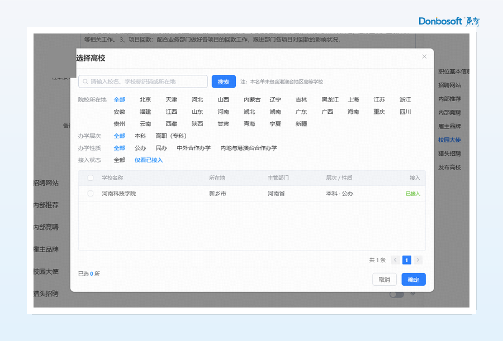Open 内部竞聘 in right-side navigation
This screenshot has width=503, height=341.
click(x=449, y=113)
